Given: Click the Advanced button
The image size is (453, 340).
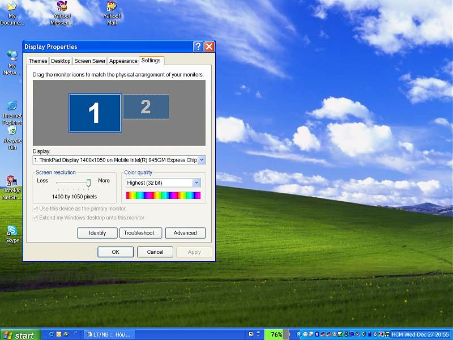Looking at the screenshot, I should point(185,233).
